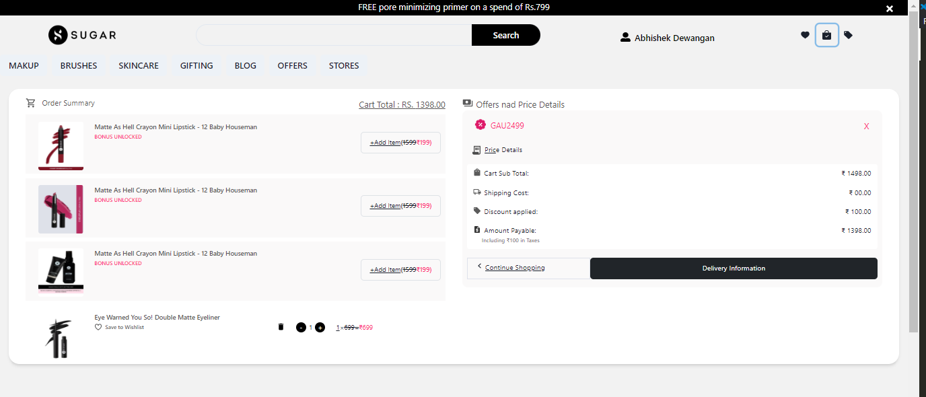Close the free primer promo banner
926x397 pixels.
(x=890, y=9)
